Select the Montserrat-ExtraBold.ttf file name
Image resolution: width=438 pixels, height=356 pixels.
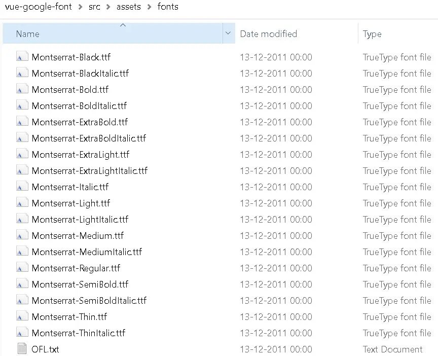(x=80, y=122)
